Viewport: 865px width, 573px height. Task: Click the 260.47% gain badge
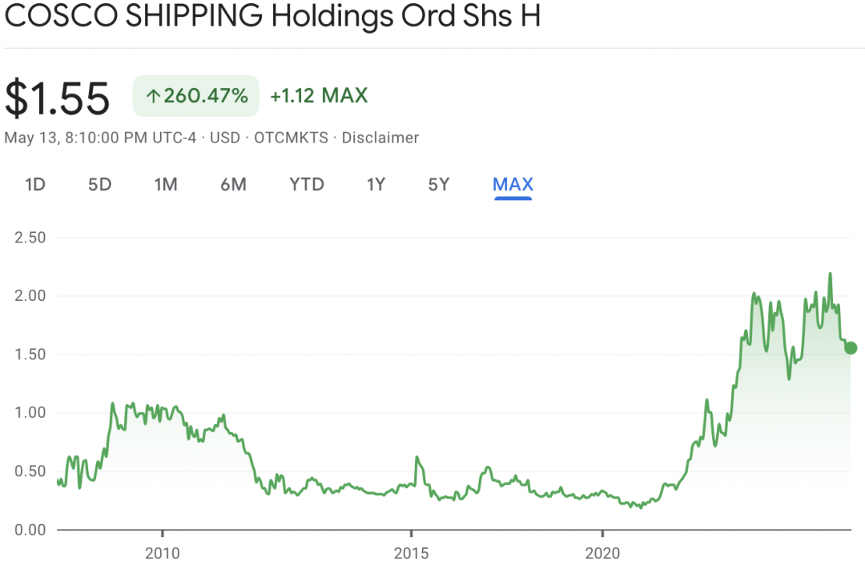coord(196,97)
